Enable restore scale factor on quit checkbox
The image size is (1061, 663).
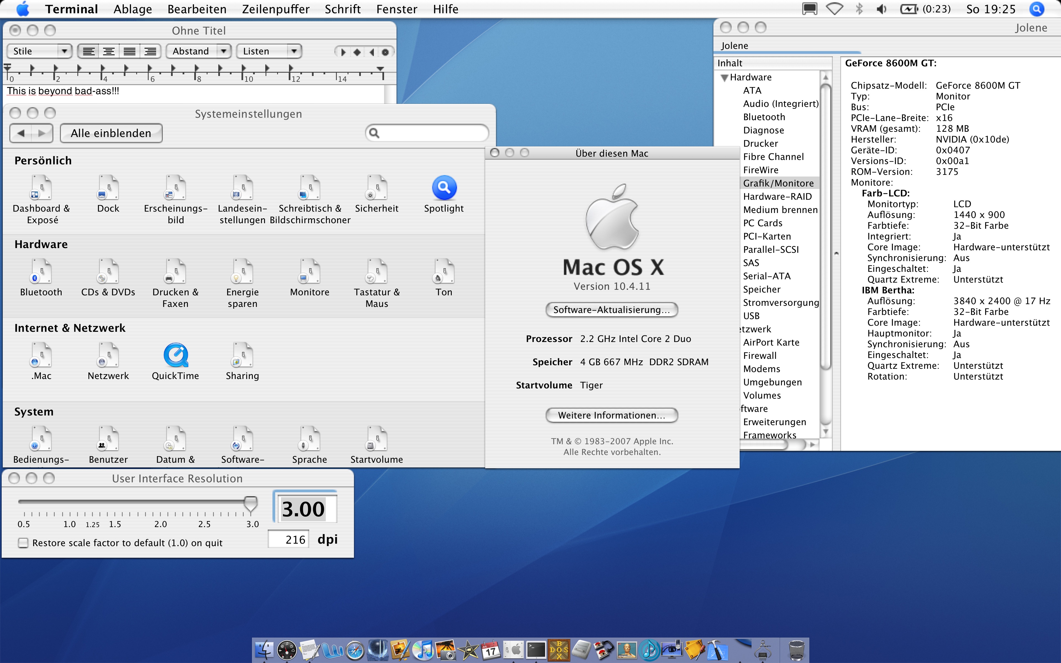23,543
